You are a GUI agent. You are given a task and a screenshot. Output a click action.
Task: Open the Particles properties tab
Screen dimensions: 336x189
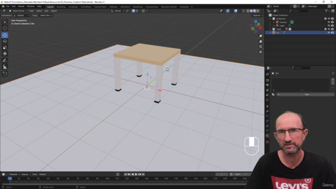point(267,116)
